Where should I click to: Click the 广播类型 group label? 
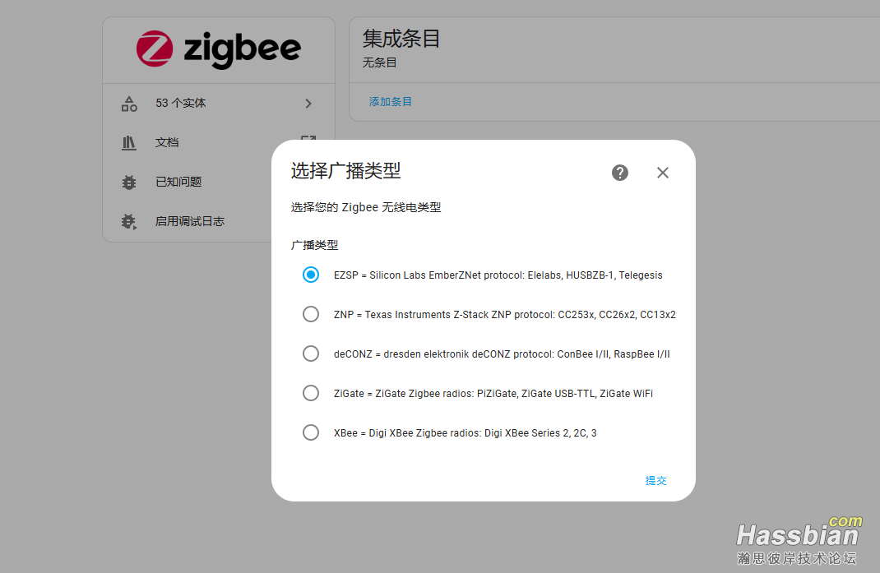[314, 245]
